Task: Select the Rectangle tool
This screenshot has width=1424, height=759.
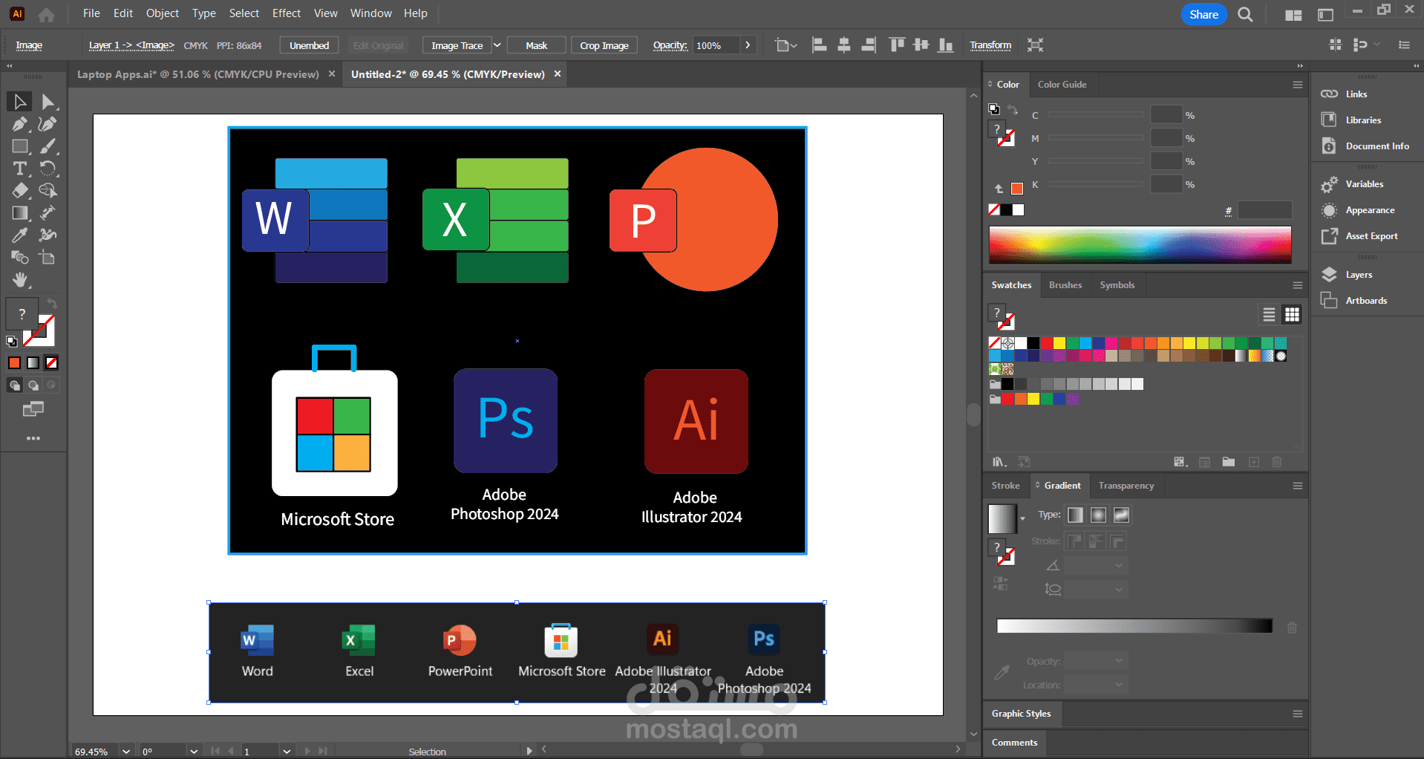Action: click(20, 146)
